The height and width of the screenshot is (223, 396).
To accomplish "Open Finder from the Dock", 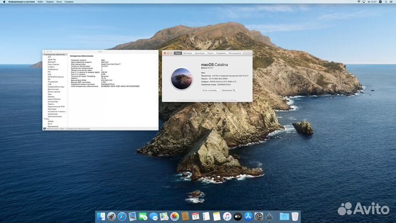I will (x=101, y=216).
